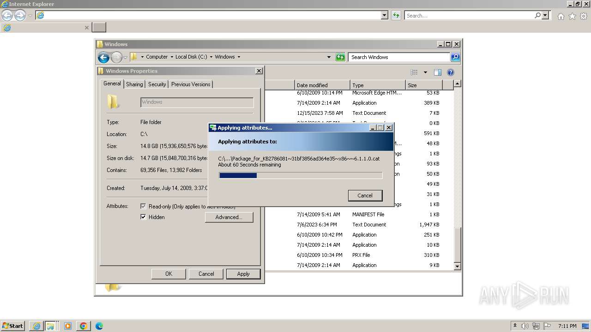Open Internet Explorer Favorites star
591x332 pixels.
(572, 16)
